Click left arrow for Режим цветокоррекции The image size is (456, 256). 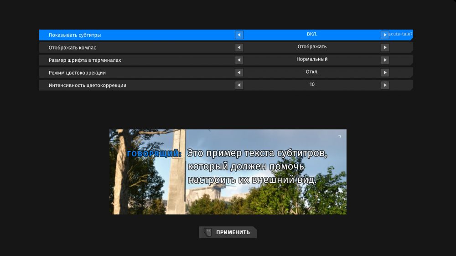[239, 72]
